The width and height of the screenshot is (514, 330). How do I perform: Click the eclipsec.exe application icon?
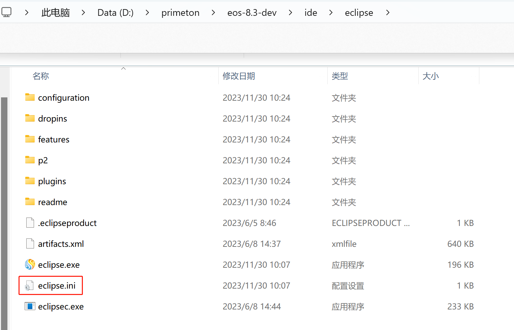[x=30, y=306]
